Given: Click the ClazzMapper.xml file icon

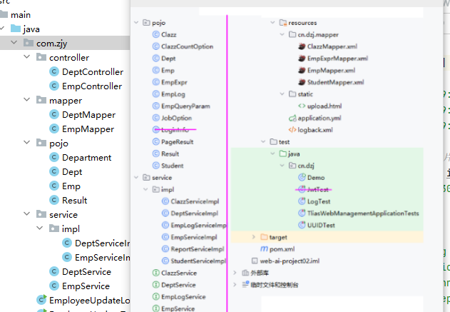Looking at the screenshot, I should click(301, 46).
